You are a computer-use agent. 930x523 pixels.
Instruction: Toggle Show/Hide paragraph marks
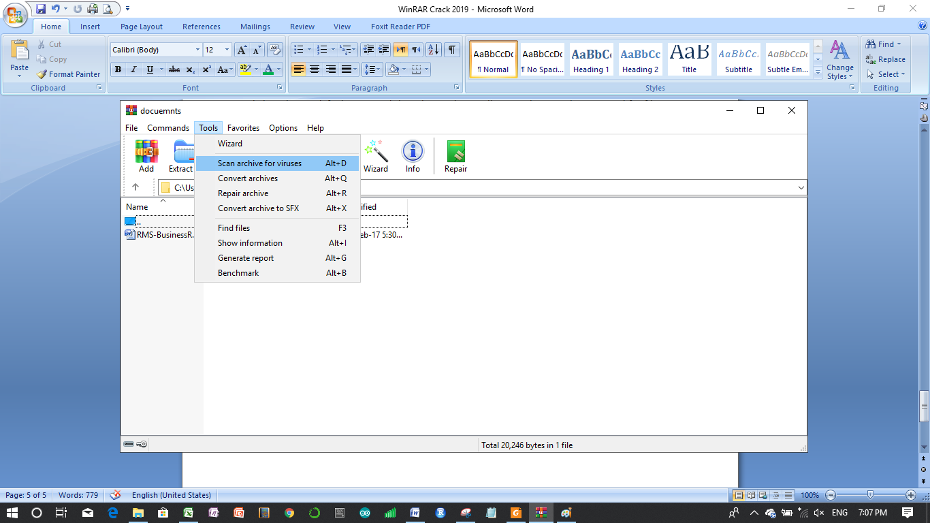click(x=452, y=50)
